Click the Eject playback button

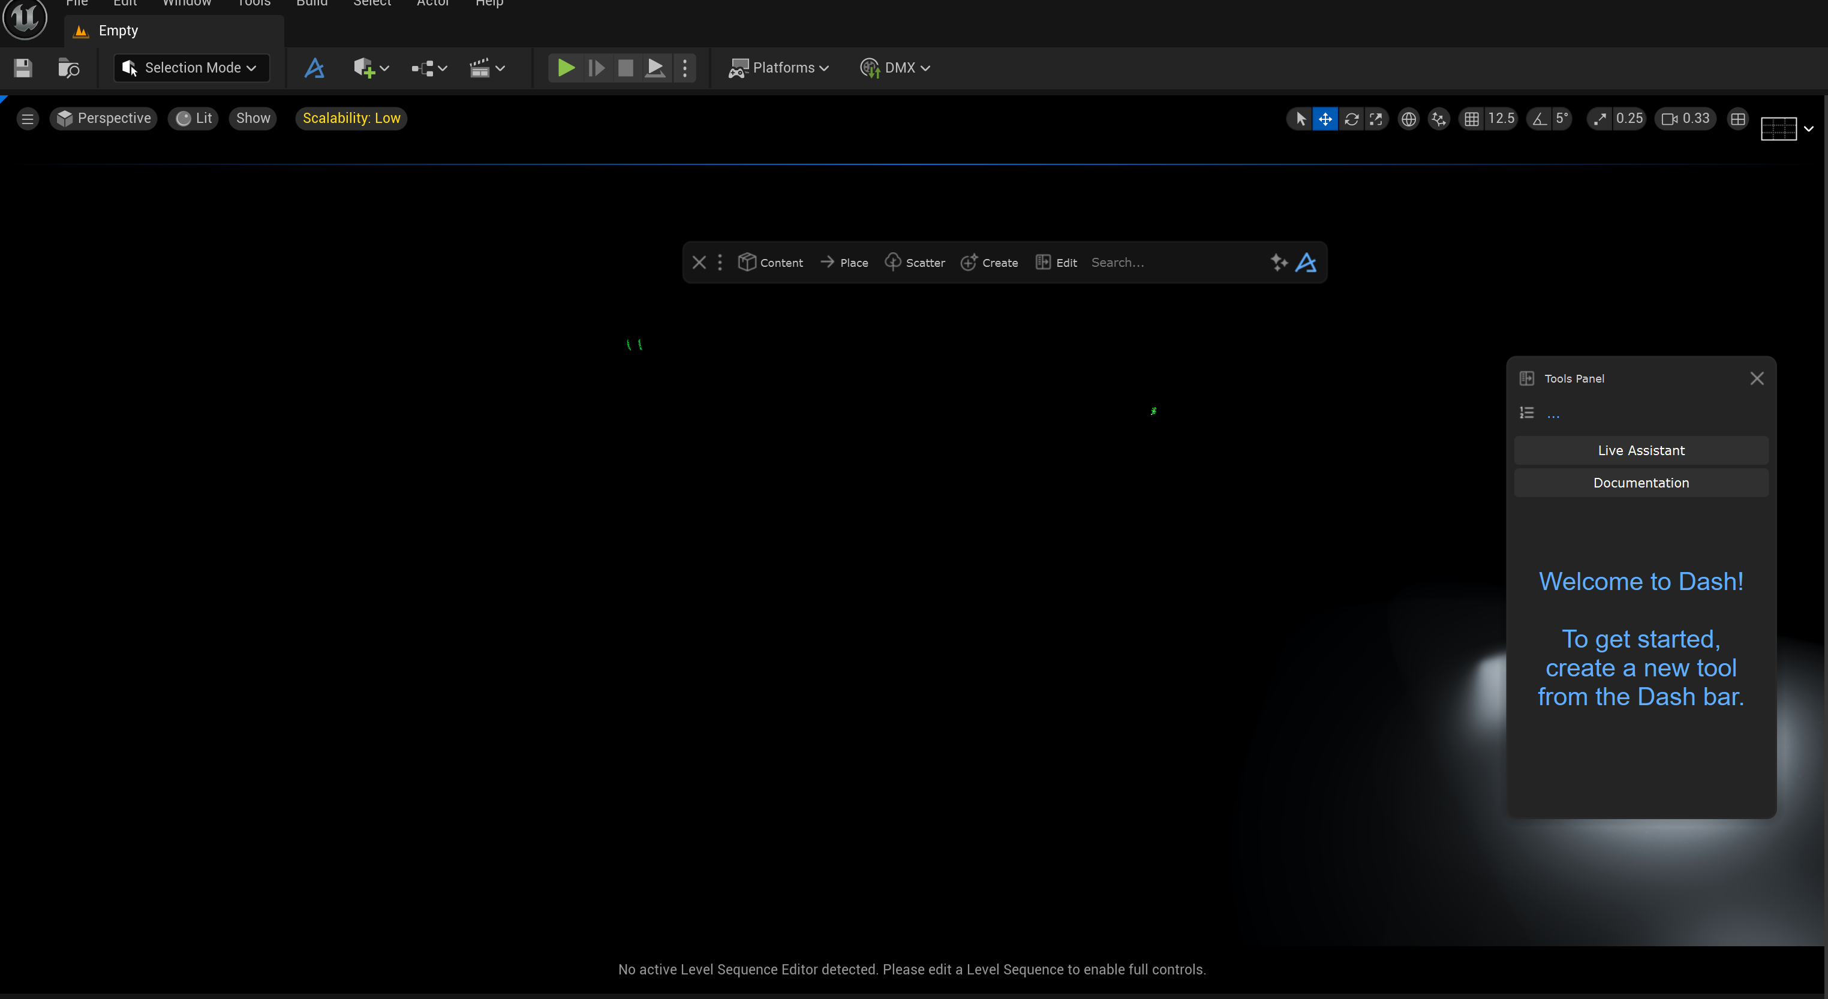[x=655, y=68]
